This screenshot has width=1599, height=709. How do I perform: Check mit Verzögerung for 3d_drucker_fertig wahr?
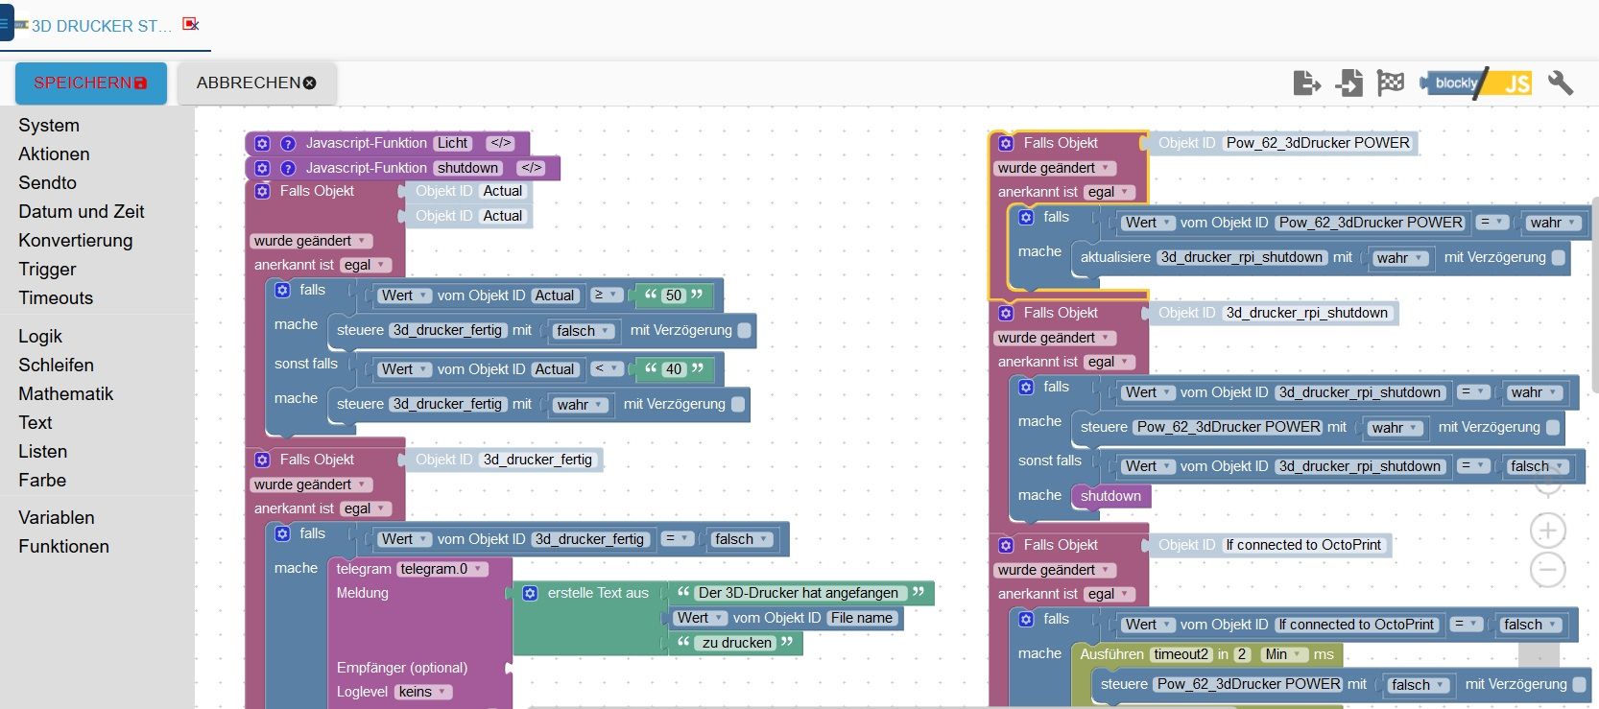[x=738, y=404]
